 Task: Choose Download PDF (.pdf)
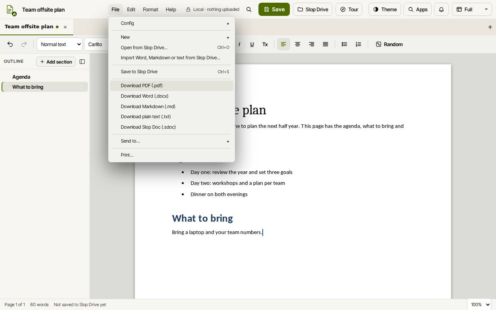tap(172, 86)
